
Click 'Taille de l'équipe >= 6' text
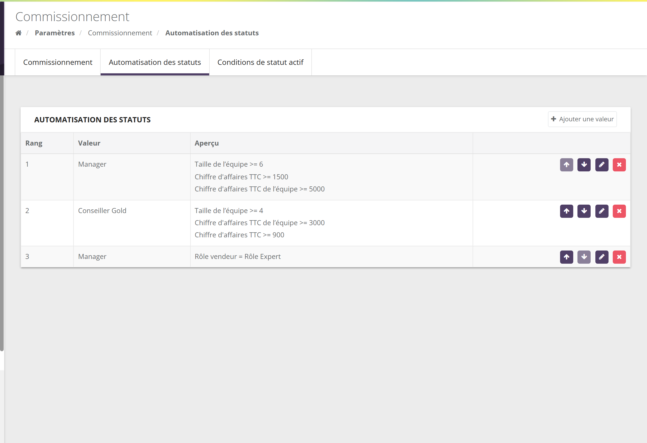(229, 164)
